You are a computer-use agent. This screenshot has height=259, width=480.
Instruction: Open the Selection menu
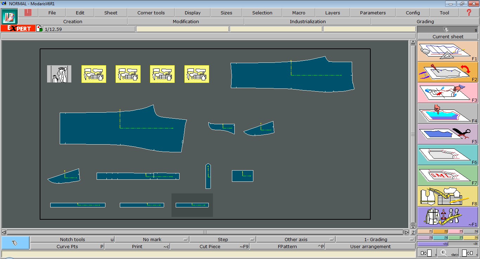click(262, 13)
